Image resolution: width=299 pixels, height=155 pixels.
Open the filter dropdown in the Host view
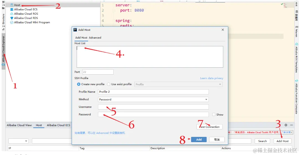coord(18,141)
